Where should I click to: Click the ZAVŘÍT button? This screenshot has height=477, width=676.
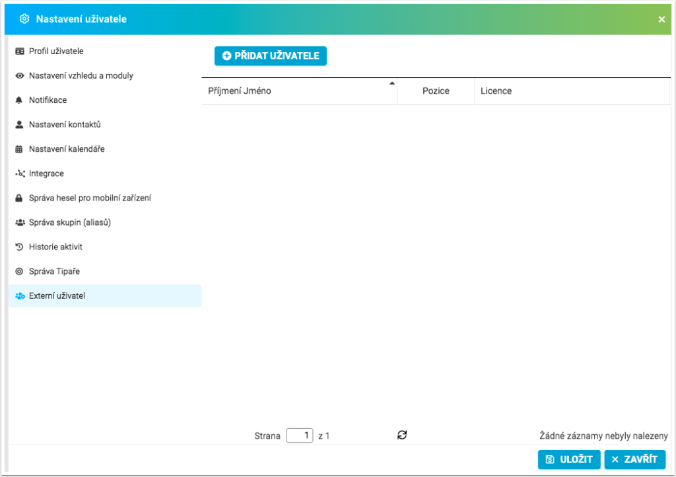coord(634,459)
